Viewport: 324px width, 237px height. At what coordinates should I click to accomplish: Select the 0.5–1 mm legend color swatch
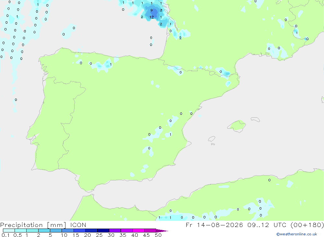pos(21,231)
